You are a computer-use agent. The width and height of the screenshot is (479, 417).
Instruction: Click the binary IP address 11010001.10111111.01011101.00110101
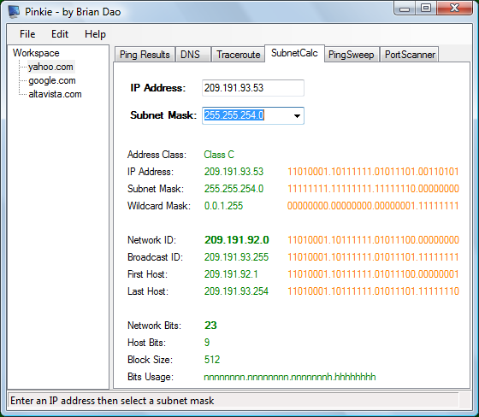pyautogui.click(x=373, y=172)
